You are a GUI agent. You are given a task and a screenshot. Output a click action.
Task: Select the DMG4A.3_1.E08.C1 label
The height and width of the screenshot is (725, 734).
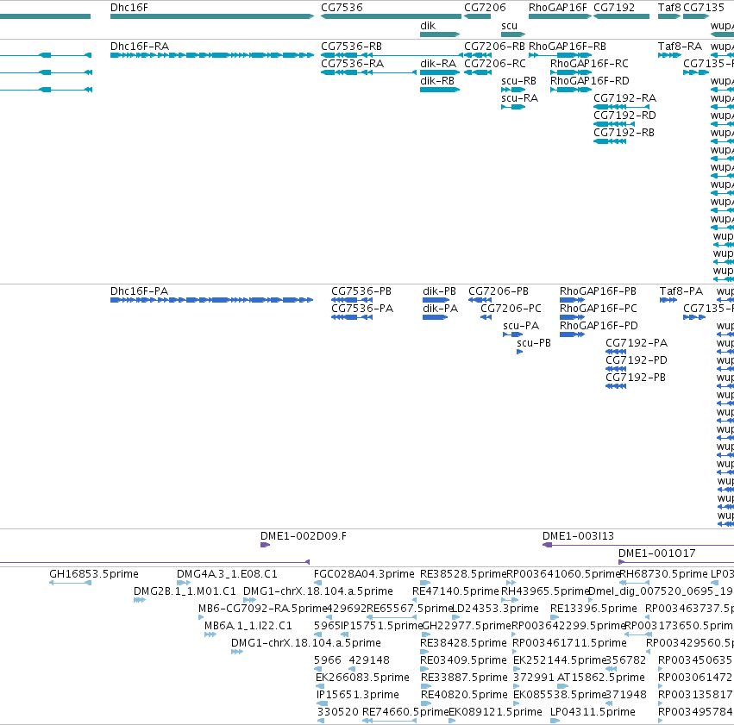tap(227, 574)
